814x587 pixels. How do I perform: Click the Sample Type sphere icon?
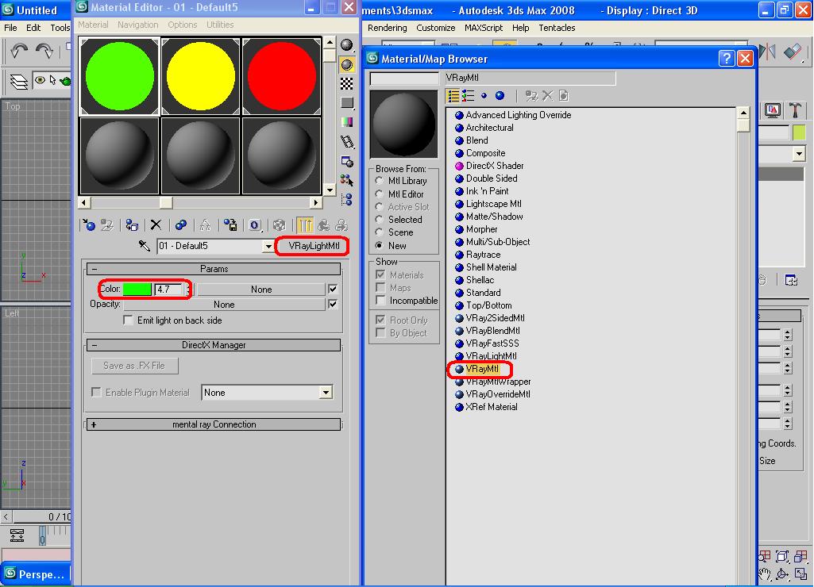tap(347, 45)
